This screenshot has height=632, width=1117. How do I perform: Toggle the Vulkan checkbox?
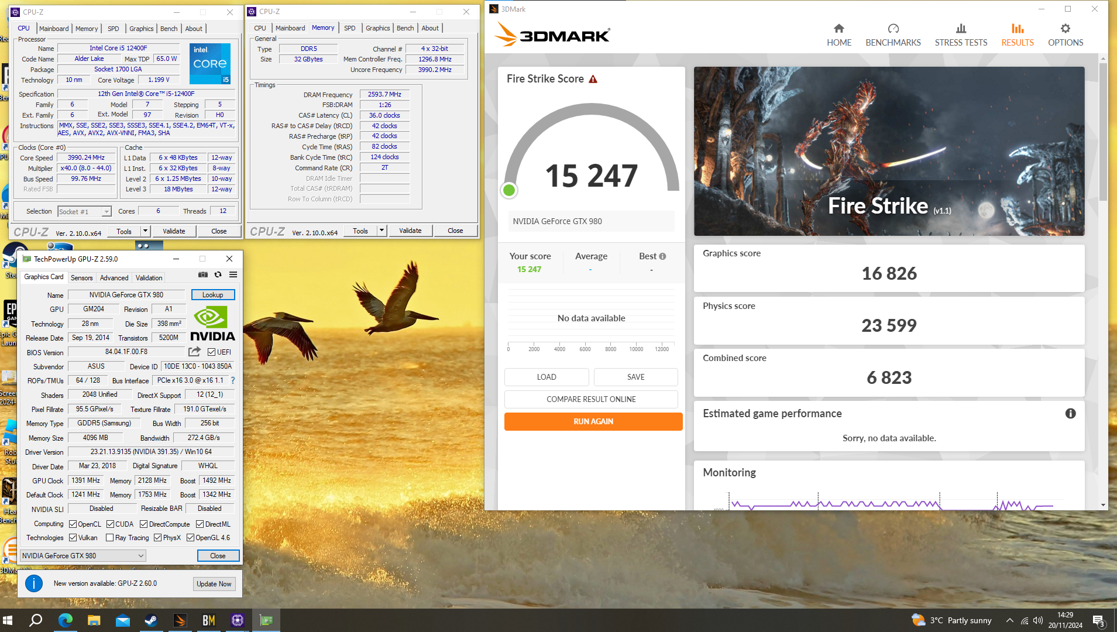click(x=73, y=538)
